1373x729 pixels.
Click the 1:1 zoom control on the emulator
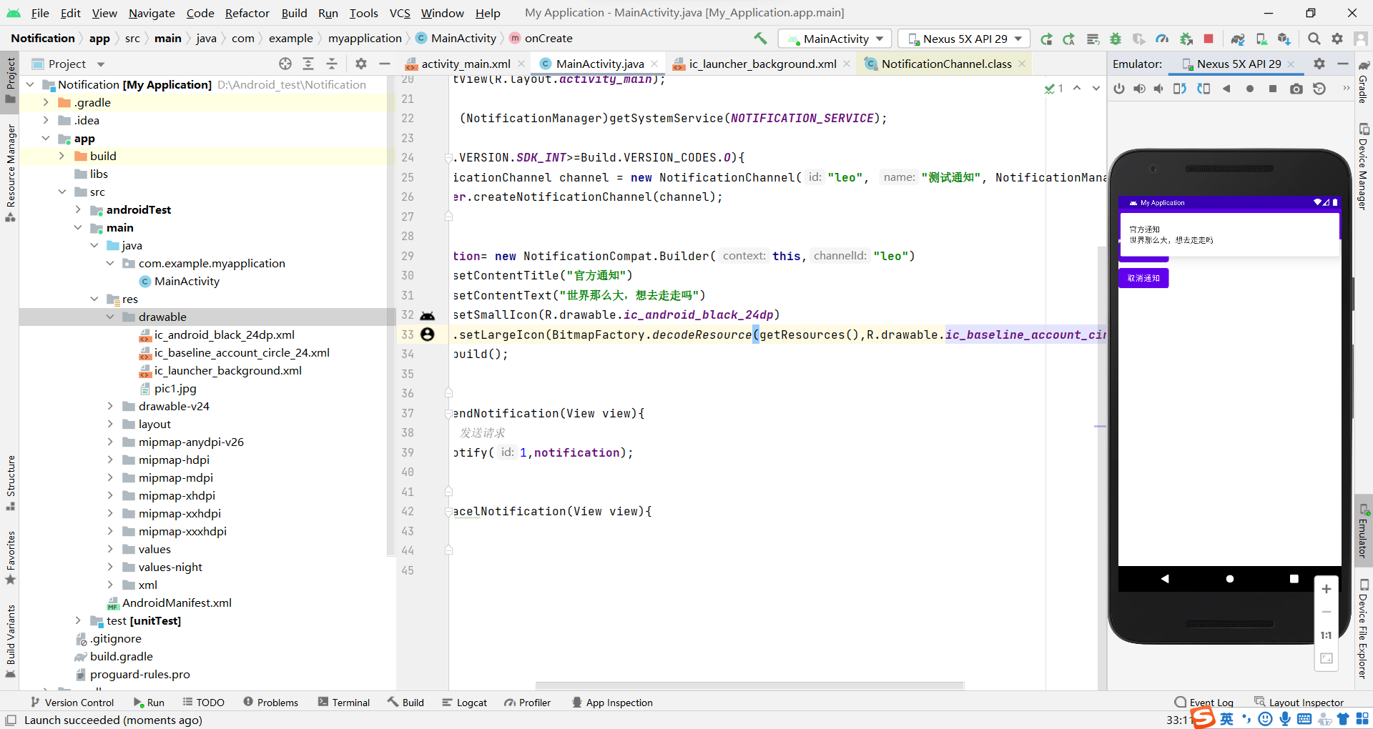pos(1327,635)
